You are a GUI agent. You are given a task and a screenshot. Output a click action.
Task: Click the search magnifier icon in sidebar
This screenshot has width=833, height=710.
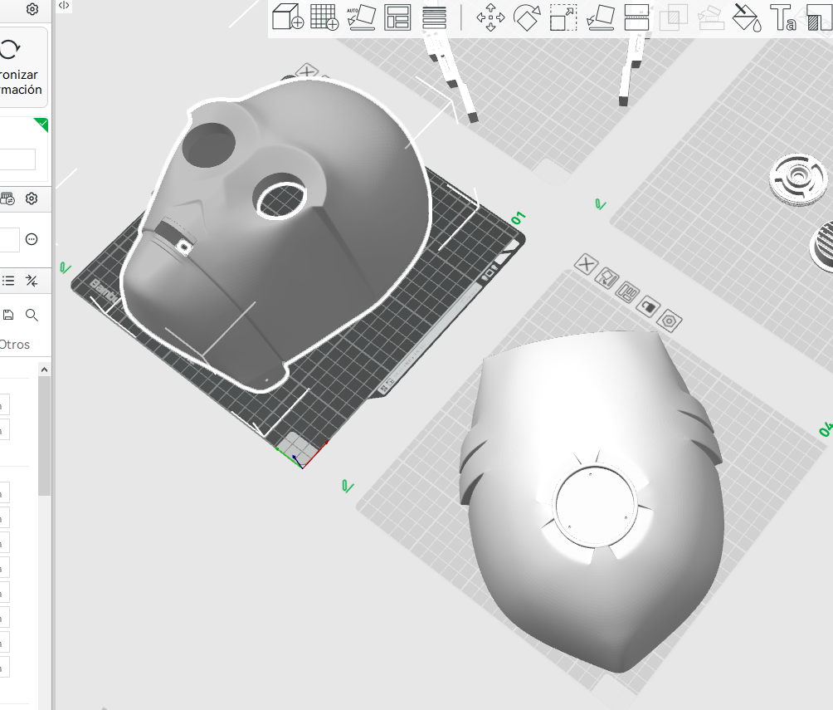(x=32, y=315)
